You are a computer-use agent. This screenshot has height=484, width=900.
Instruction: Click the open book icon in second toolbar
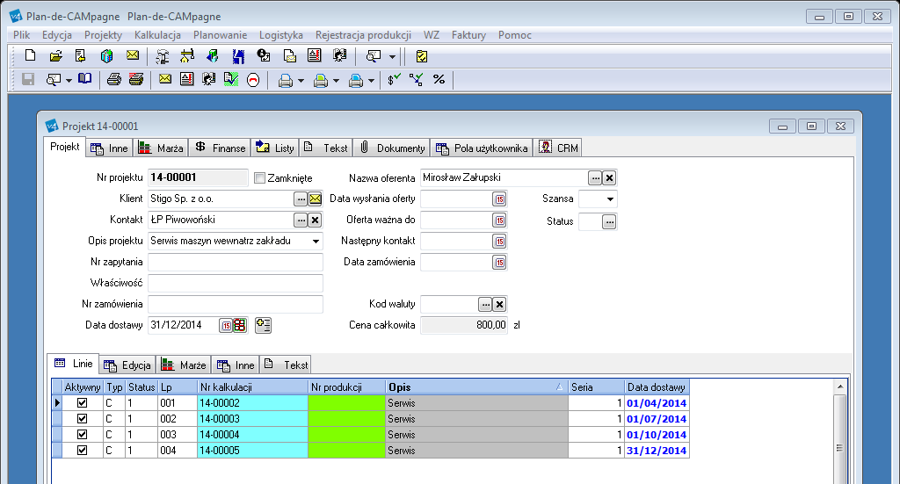(85, 79)
